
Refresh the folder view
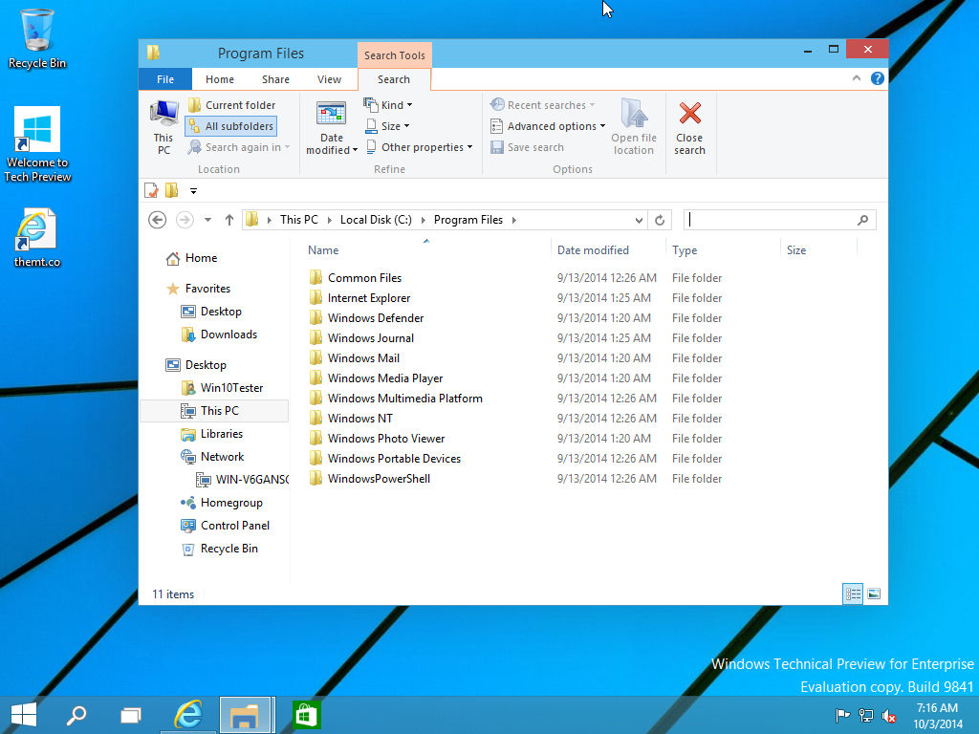660,220
